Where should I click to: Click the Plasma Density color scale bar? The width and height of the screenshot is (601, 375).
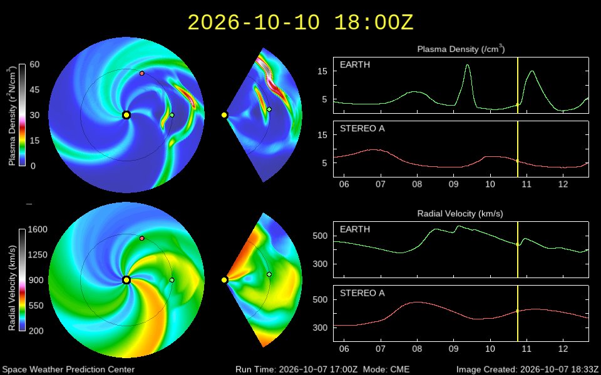(x=23, y=115)
